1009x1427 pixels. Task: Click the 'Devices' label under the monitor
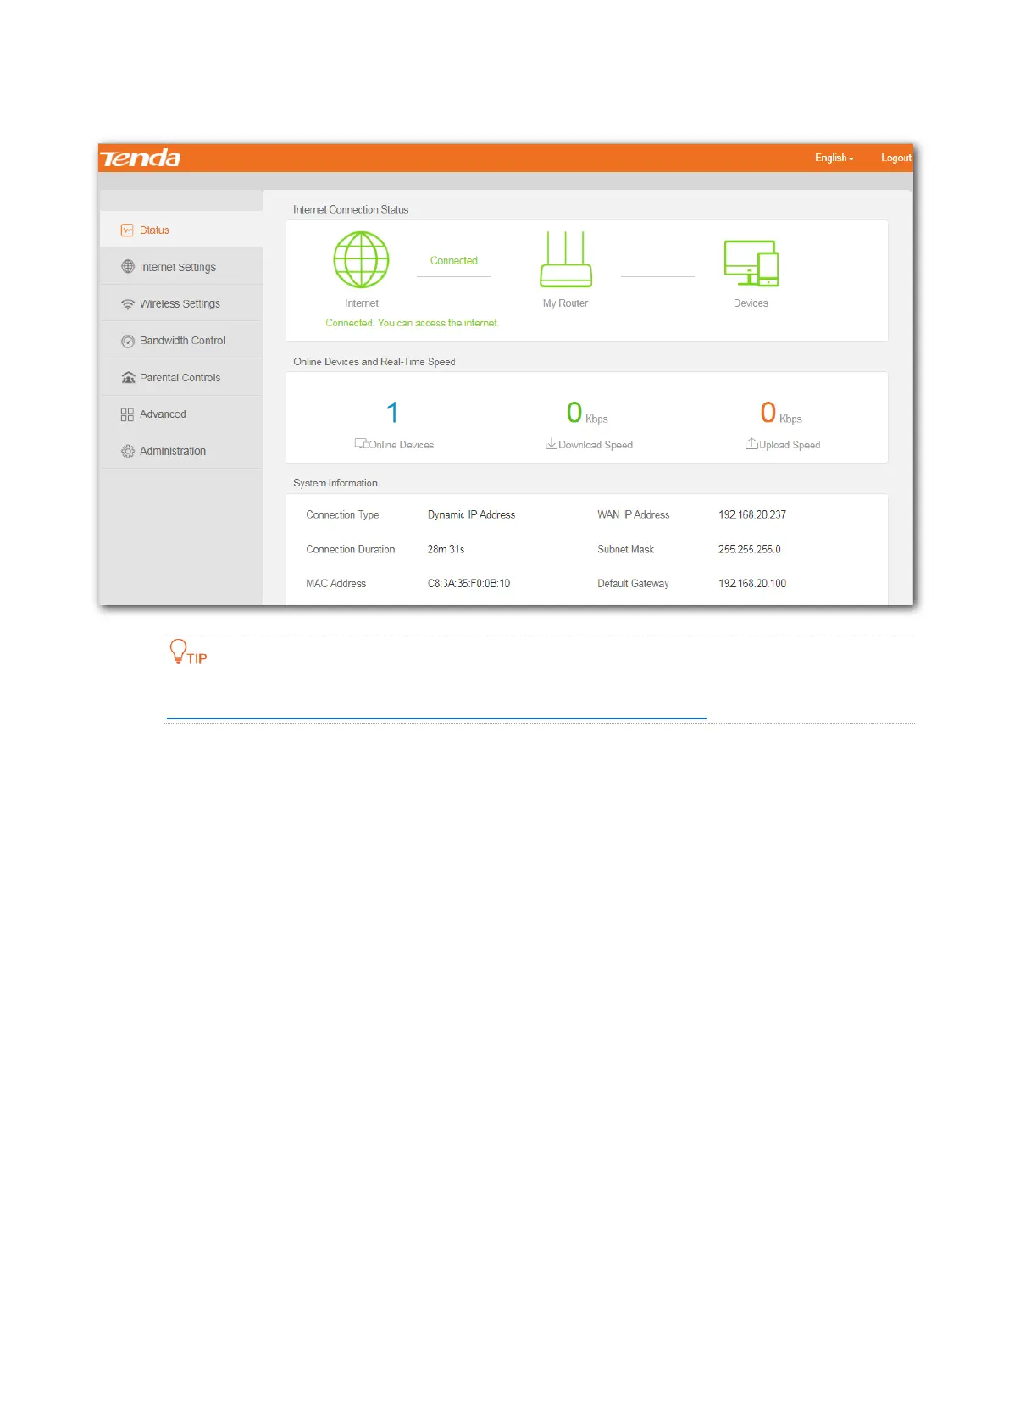751,303
